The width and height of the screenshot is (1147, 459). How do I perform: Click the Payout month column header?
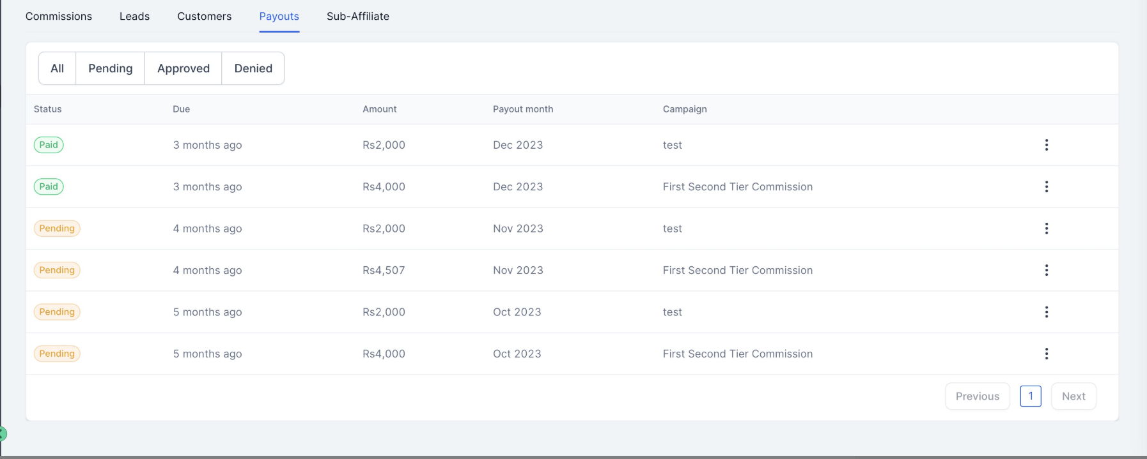pyautogui.click(x=523, y=109)
